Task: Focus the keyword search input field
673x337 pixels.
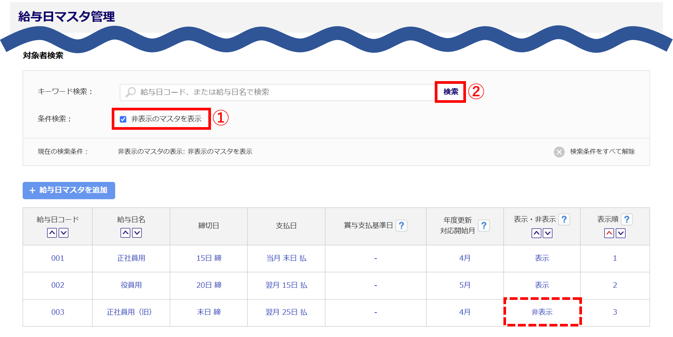Action: tap(279, 92)
